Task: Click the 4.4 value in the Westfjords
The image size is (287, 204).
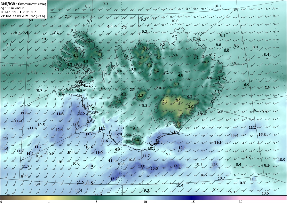Action: tap(87, 42)
